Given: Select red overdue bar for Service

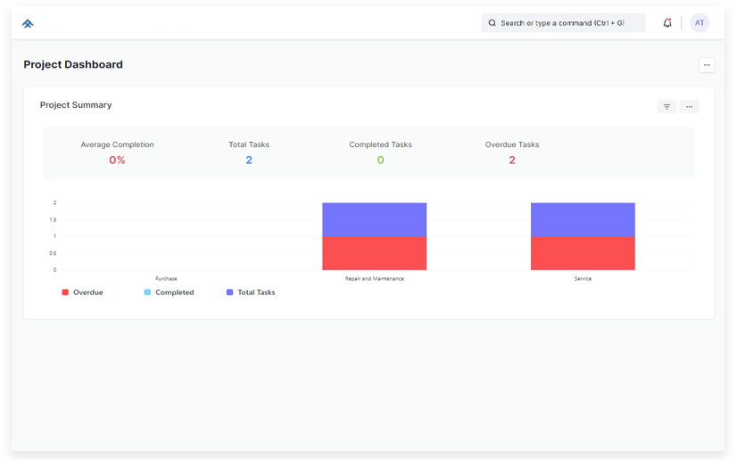Looking at the screenshot, I should coord(583,253).
